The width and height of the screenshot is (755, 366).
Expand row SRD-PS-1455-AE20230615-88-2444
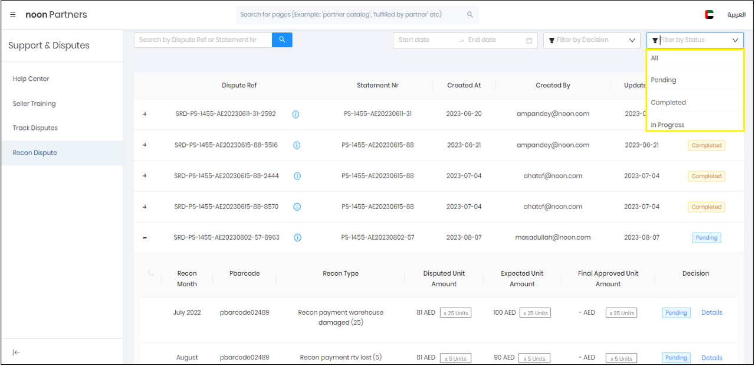click(x=145, y=176)
